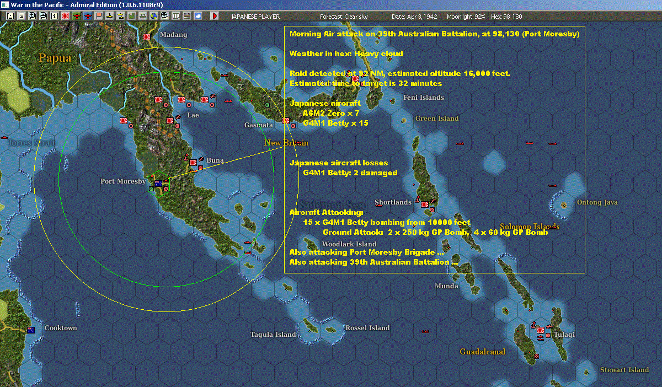Screen dimensions: 662x387
Task: Select Japanese base flag at Shortlands
Action: (x=425, y=205)
